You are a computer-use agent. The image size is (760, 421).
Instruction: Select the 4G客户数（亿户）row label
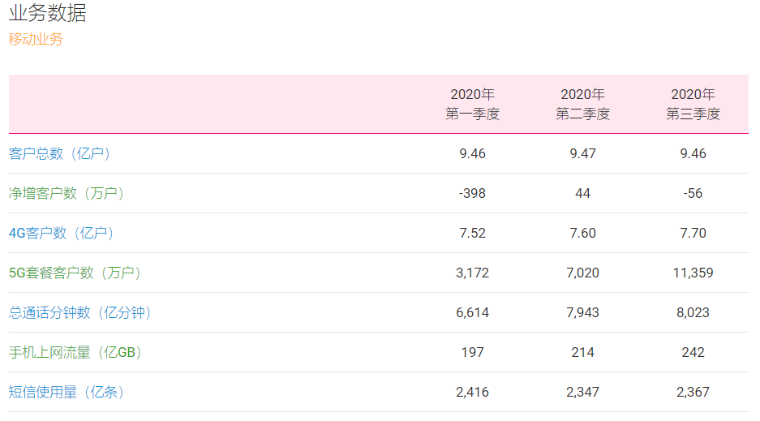pos(62,233)
